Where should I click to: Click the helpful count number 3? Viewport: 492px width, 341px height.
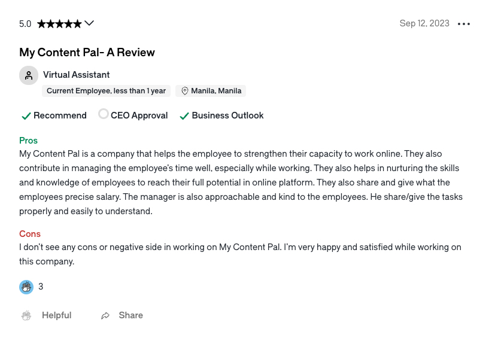click(x=41, y=287)
